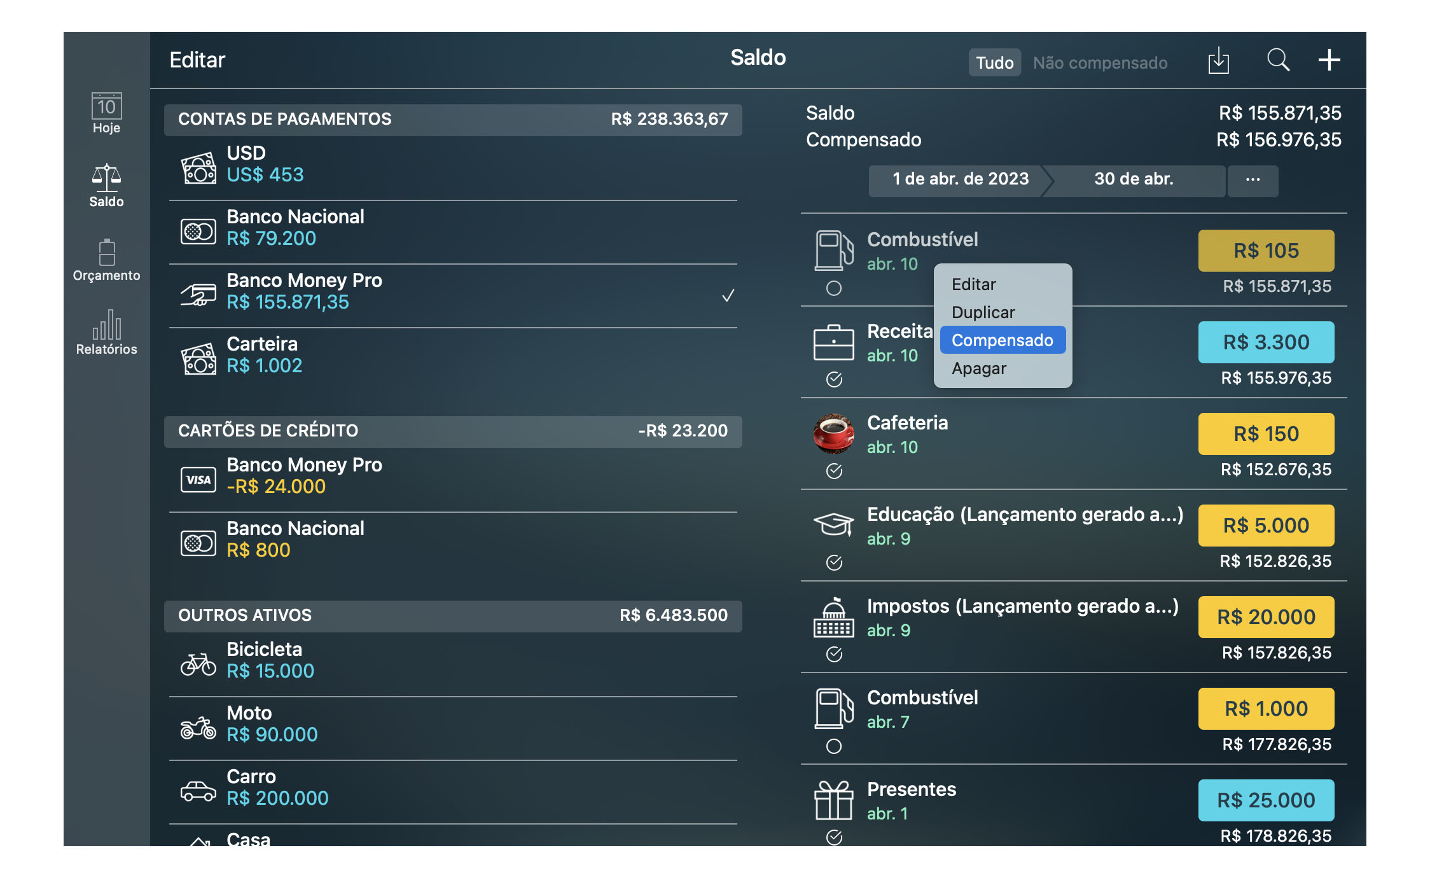Click the Cafeteria transaction title
Image resolution: width=1430 pixels, height=878 pixels.
click(907, 423)
